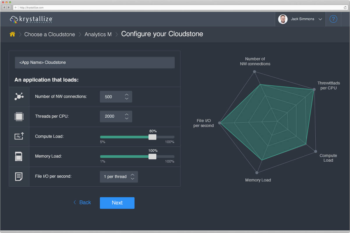
Task: Navigate to Analytics M breadcrumb
Action: tap(98, 34)
